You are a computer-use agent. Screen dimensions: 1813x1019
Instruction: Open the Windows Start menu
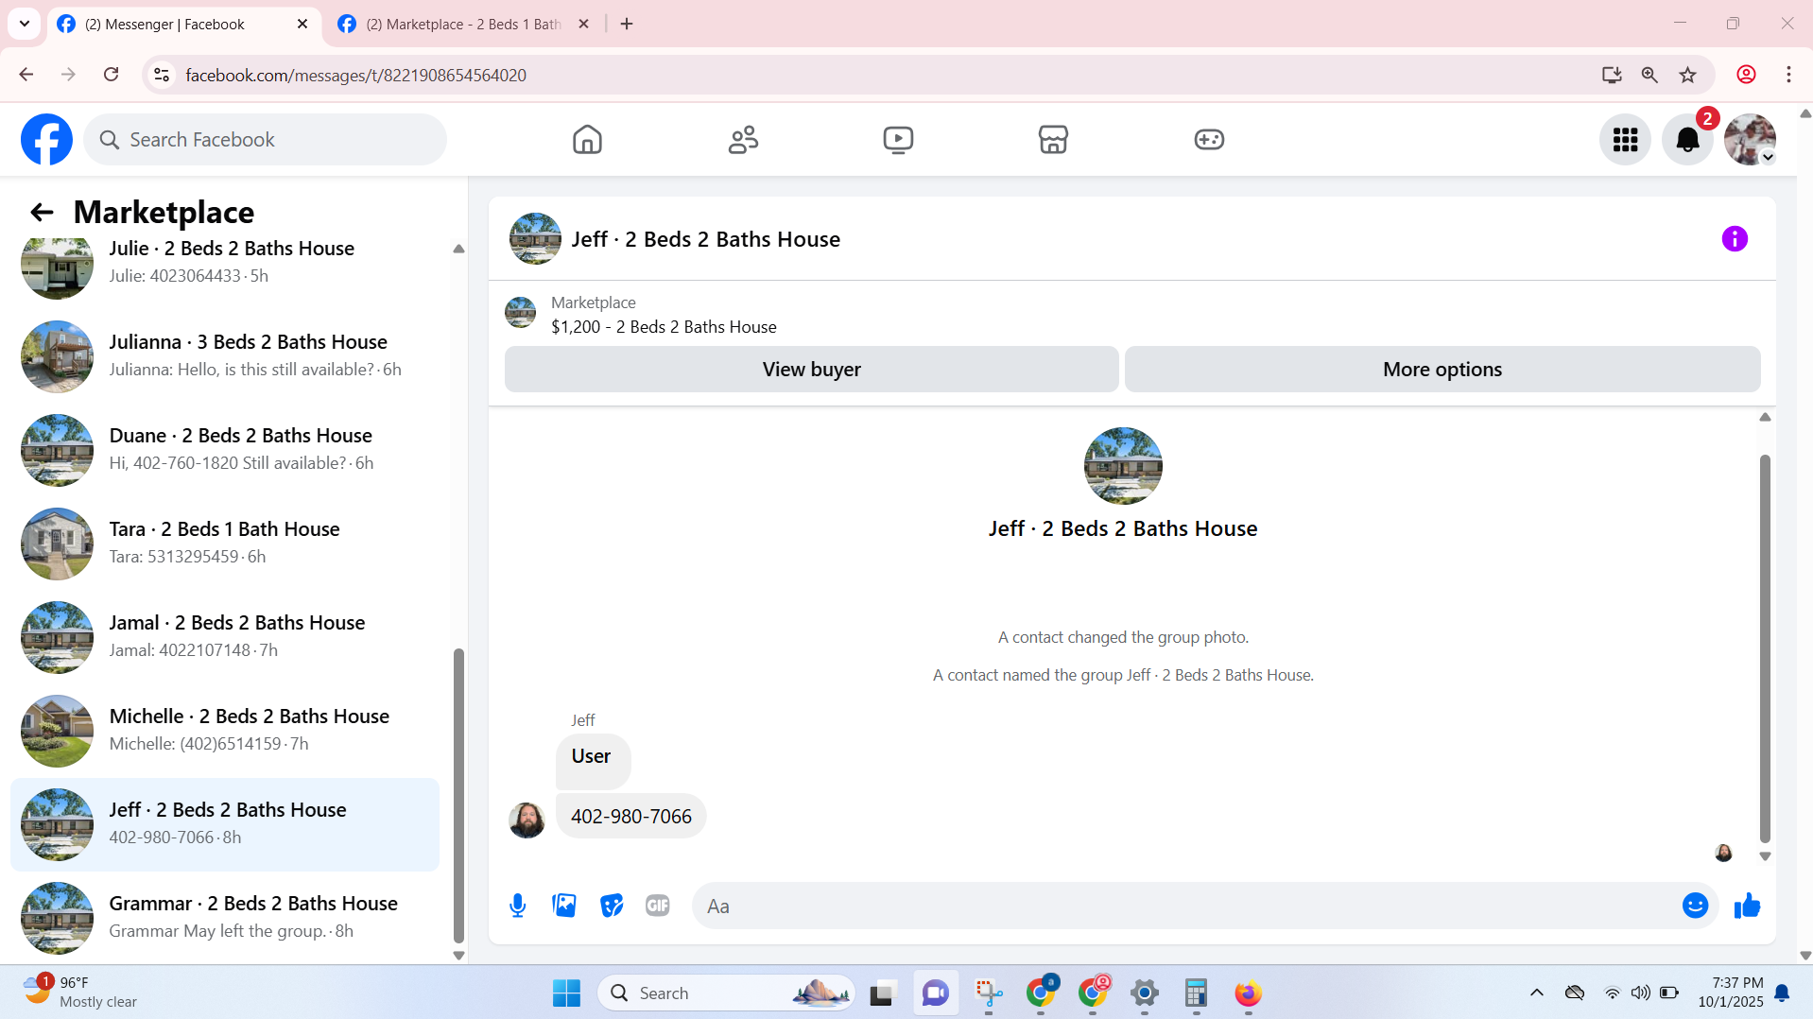point(566,993)
